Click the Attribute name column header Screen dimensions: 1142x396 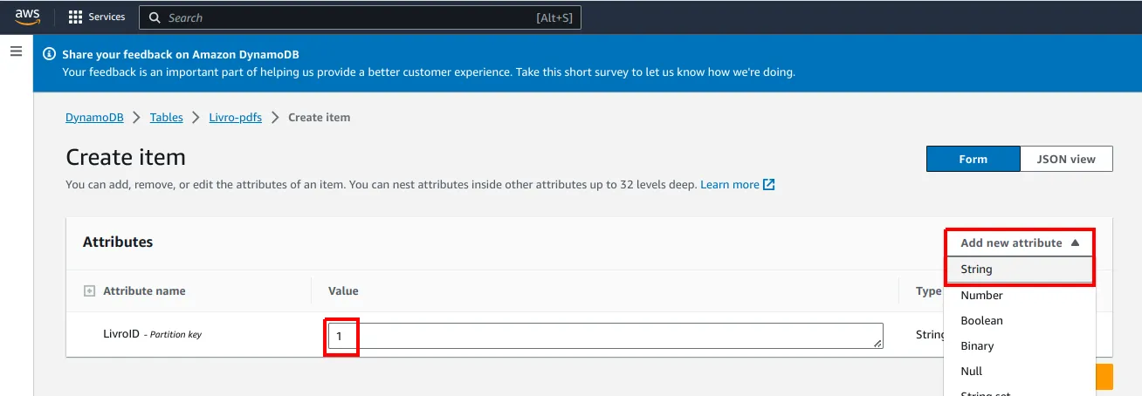pos(144,291)
